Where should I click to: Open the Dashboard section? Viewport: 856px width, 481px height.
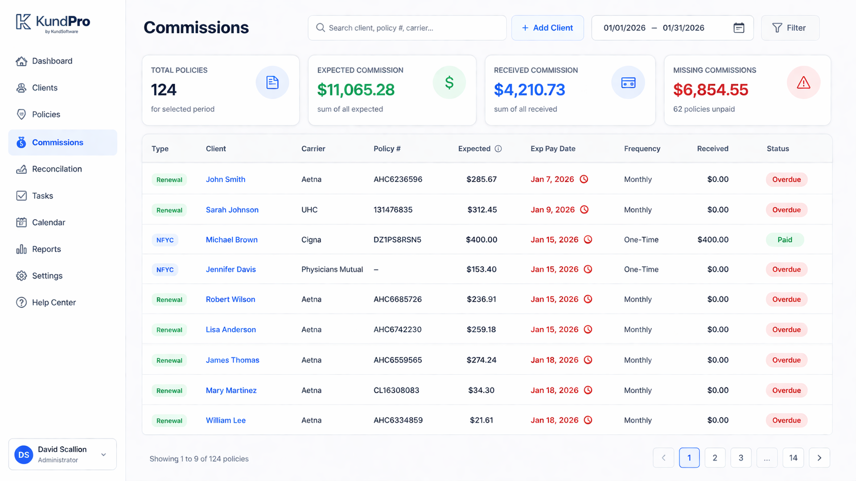pos(52,61)
